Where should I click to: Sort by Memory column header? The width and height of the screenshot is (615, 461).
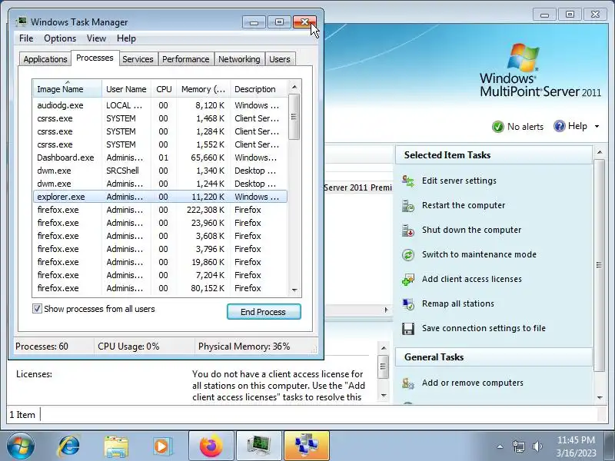click(x=203, y=89)
